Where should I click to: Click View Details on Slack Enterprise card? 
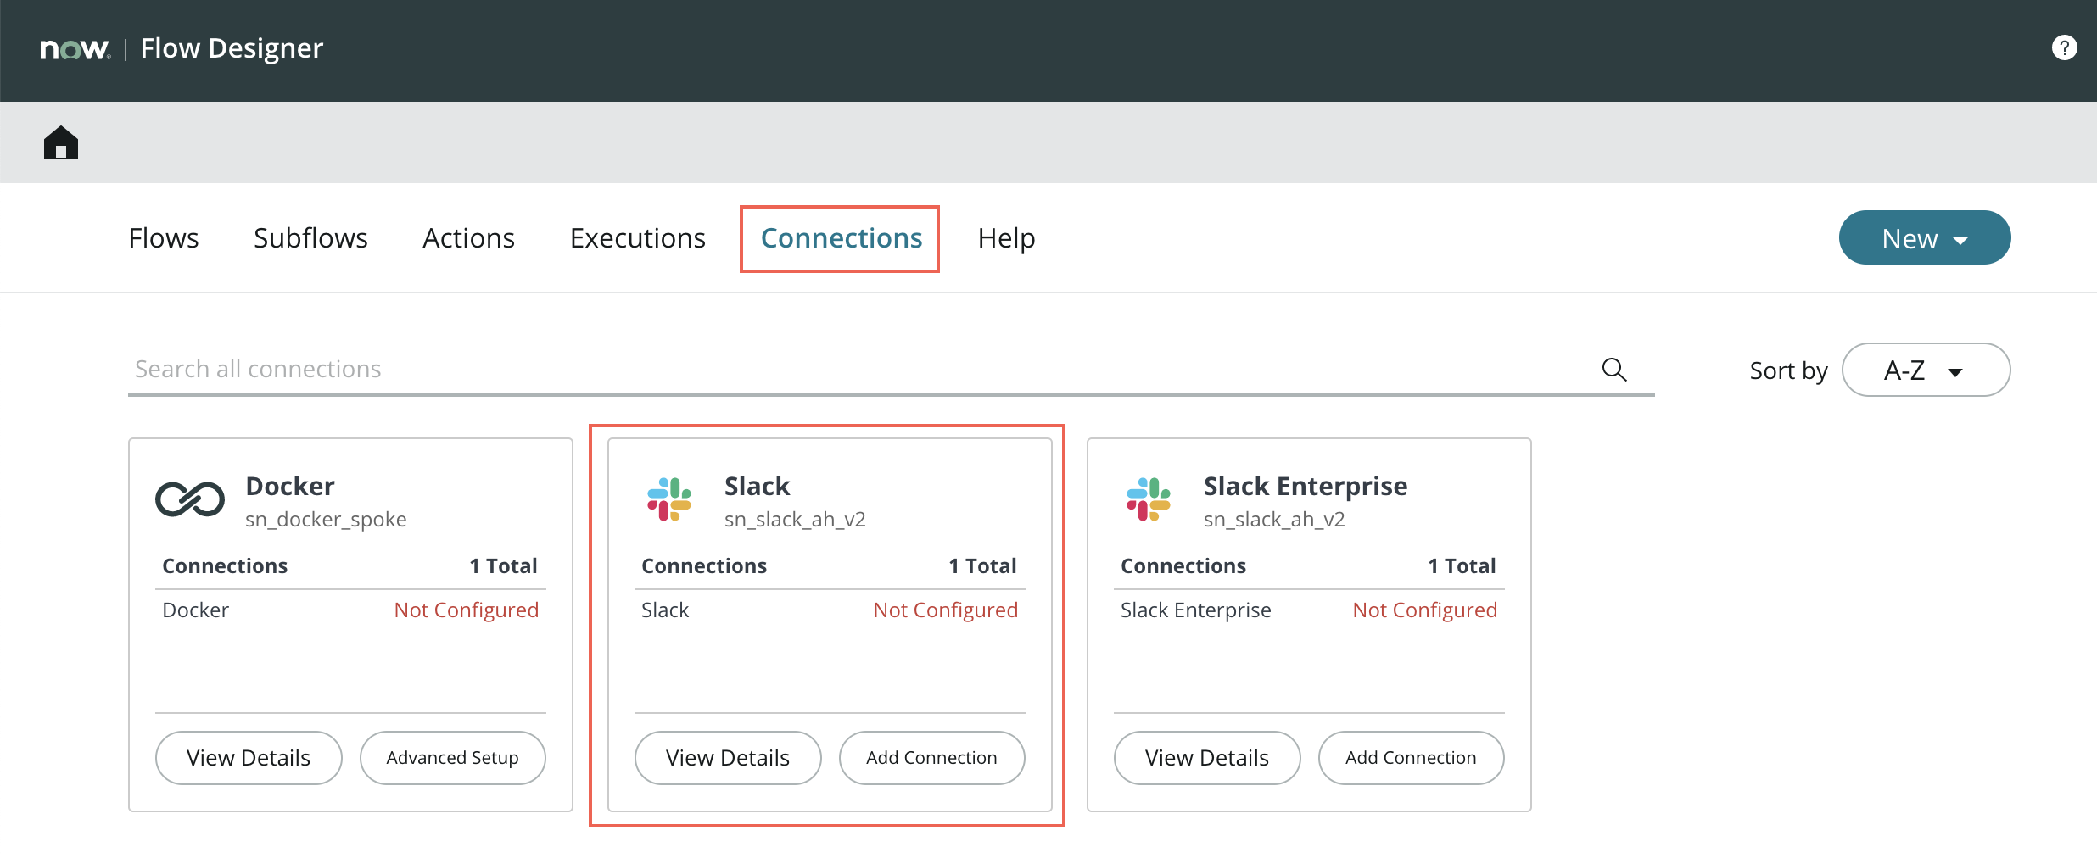click(1207, 758)
